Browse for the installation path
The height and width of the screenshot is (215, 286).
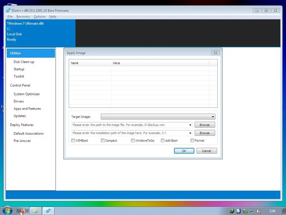pos(205,133)
